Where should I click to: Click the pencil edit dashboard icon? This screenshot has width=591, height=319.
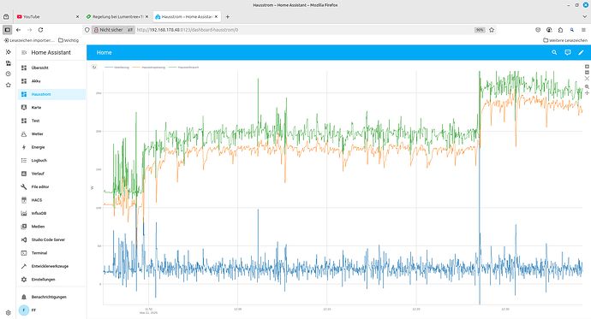tap(581, 53)
